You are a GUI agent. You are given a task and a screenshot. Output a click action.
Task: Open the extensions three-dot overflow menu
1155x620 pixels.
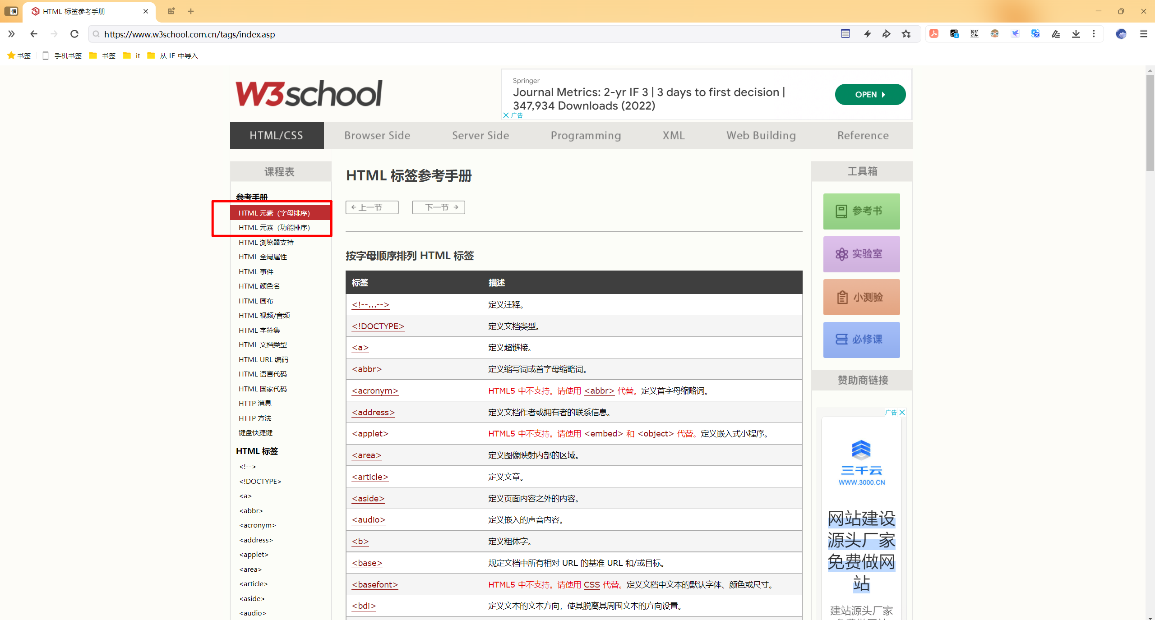[1094, 34]
